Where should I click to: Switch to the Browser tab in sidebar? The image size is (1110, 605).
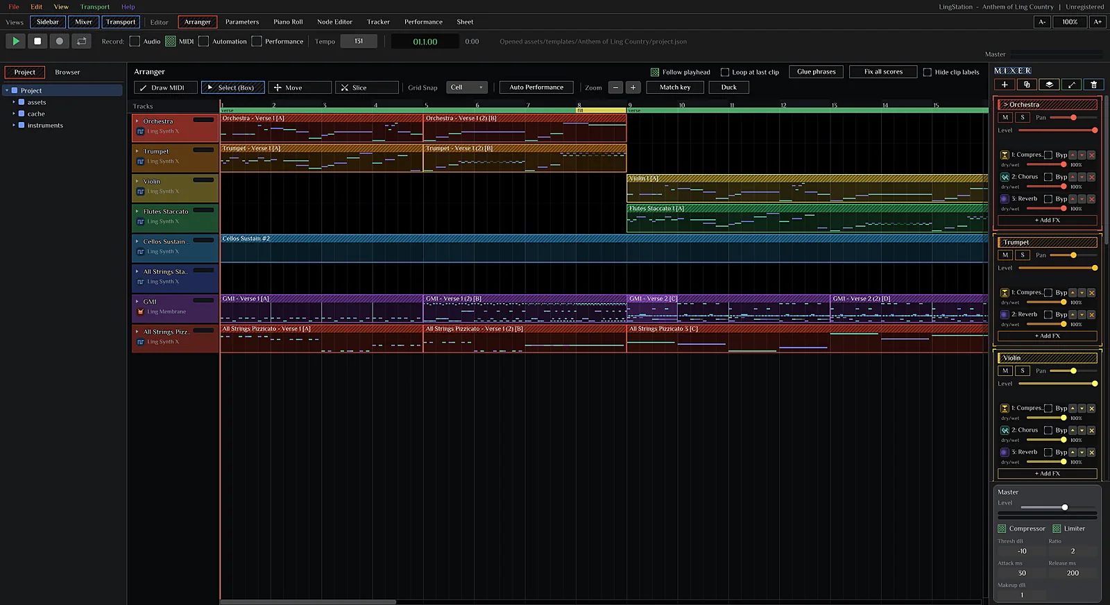pos(67,72)
